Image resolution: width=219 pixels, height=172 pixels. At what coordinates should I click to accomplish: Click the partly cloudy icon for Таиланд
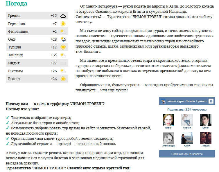pos(63,55)
